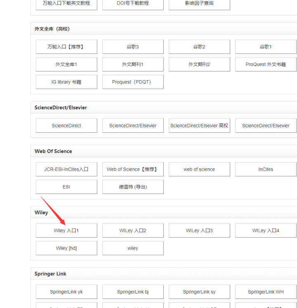The image size is (297, 308).
Task: Open SpringerLink sy entry
Action: coord(199,292)
